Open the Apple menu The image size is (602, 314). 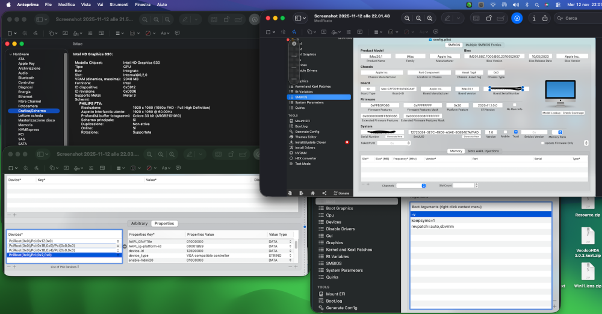click(8, 5)
